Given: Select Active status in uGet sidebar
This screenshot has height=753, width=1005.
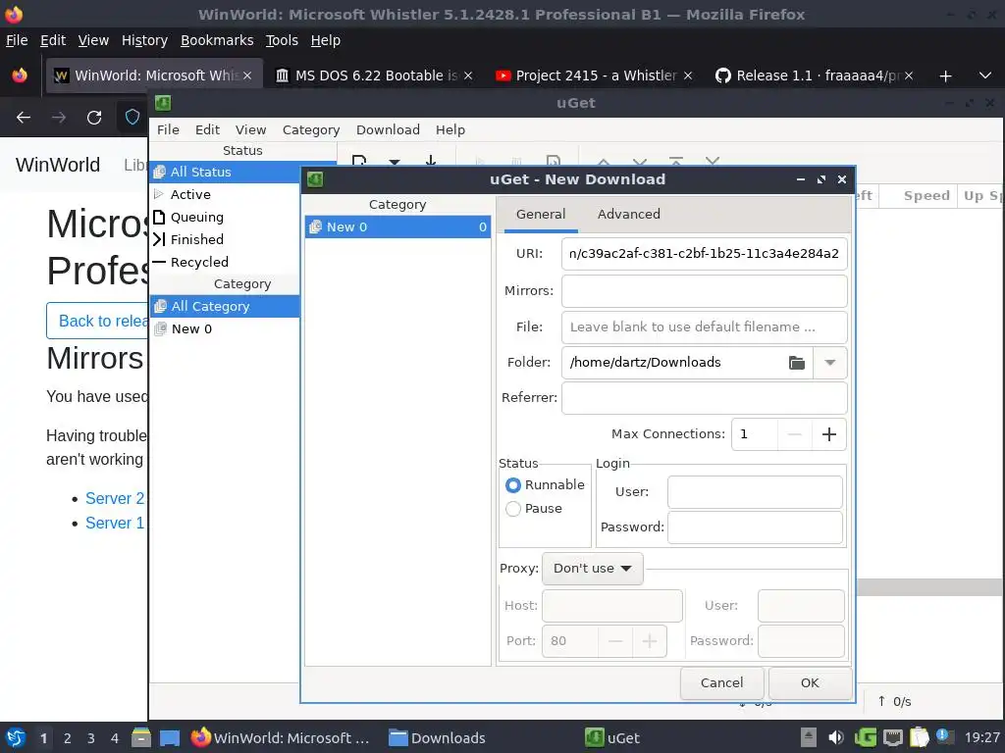Looking at the screenshot, I should [225, 195].
